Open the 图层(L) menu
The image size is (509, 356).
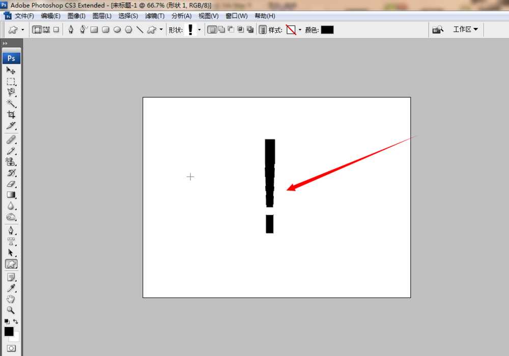(102, 16)
